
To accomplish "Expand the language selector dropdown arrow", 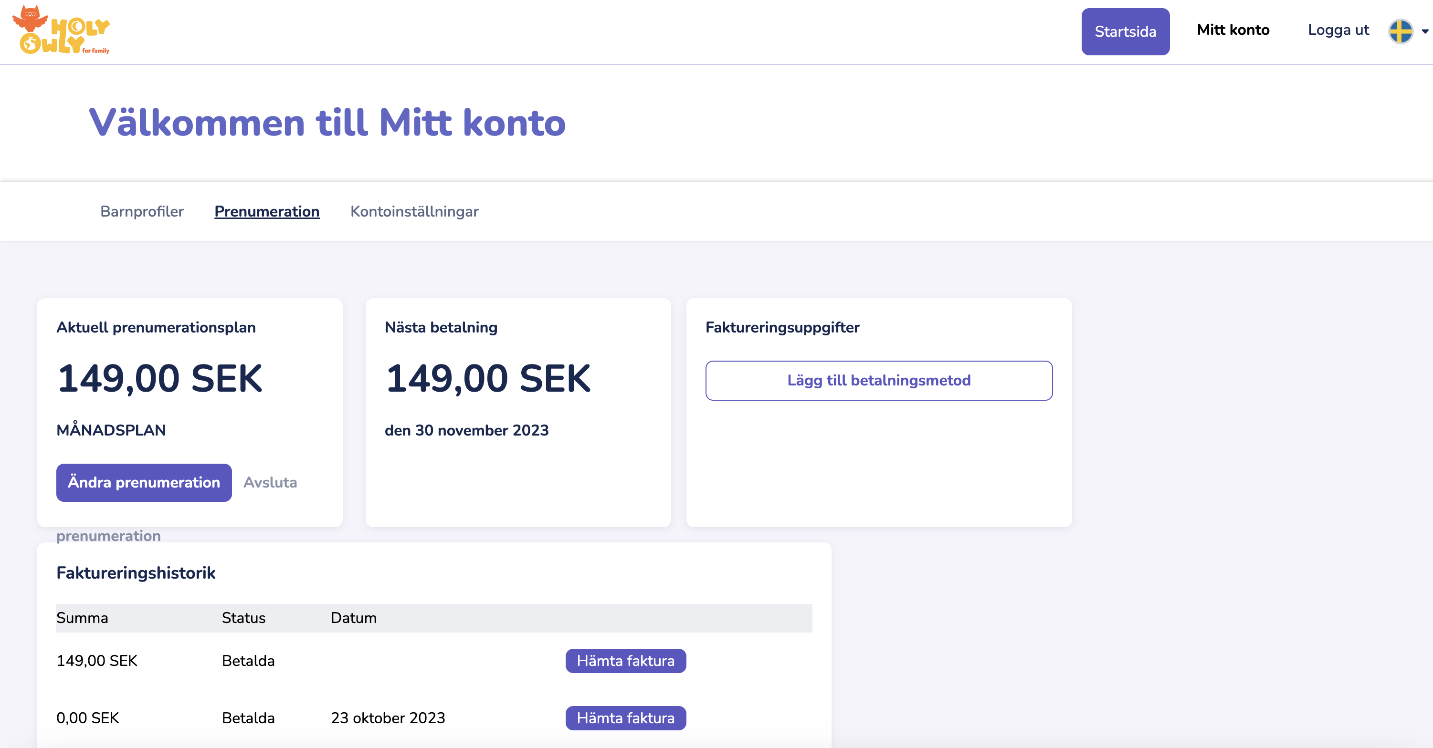I will (1425, 31).
